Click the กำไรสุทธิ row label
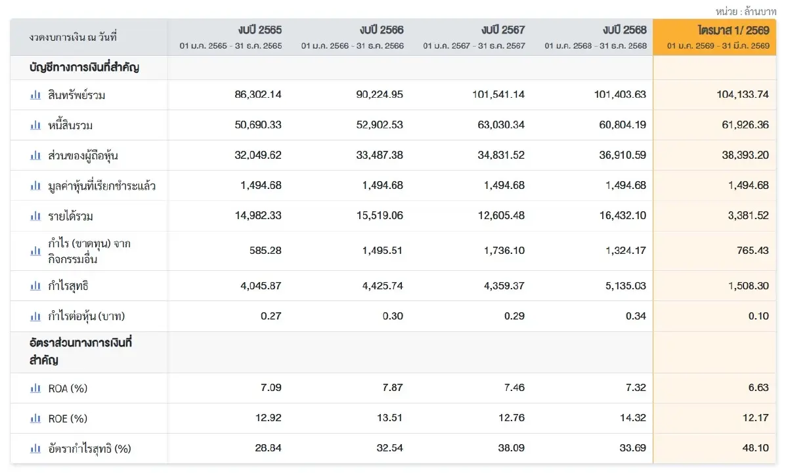The height and width of the screenshot is (473, 788). click(68, 286)
